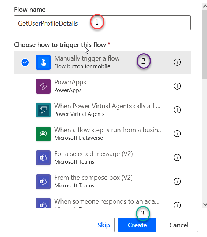Choose the Power Virtual Agents chat icon
Screen dimensions: 207x237
click(43, 110)
